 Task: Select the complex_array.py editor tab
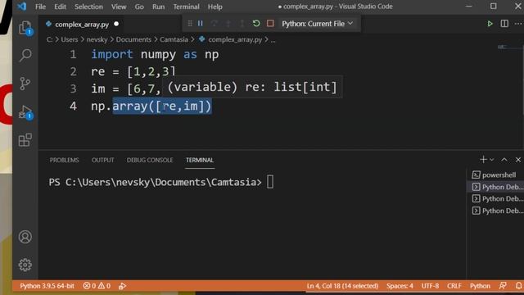pyautogui.click(x=82, y=25)
